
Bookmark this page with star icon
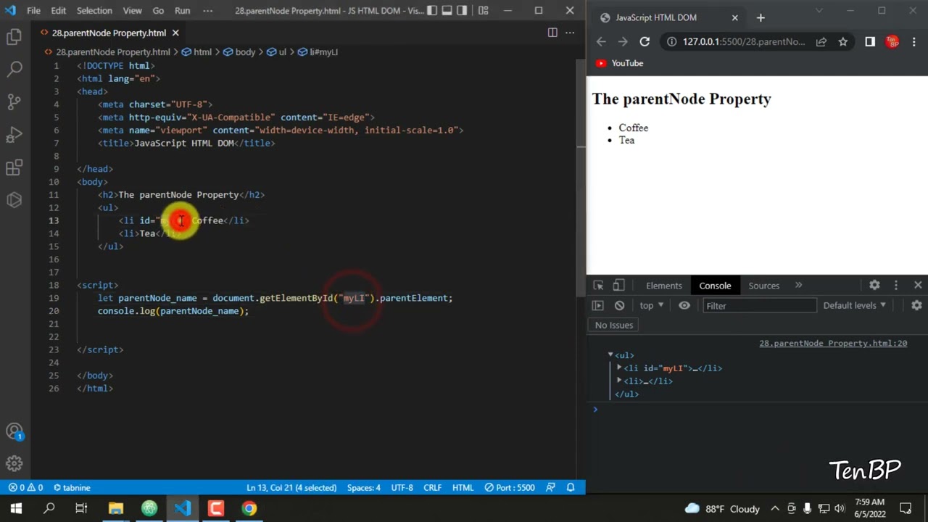coord(843,41)
